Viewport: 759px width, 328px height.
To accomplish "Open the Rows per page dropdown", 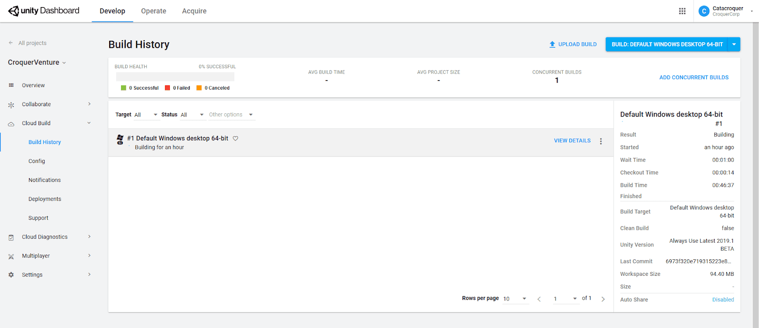I will pyautogui.click(x=515, y=299).
